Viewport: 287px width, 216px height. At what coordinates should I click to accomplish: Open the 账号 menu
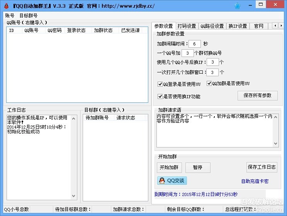[x=10, y=16]
